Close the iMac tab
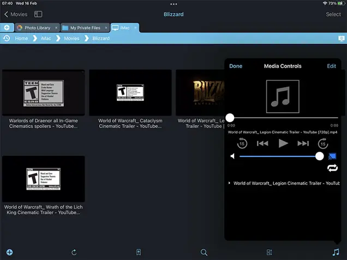 coord(135,28)
